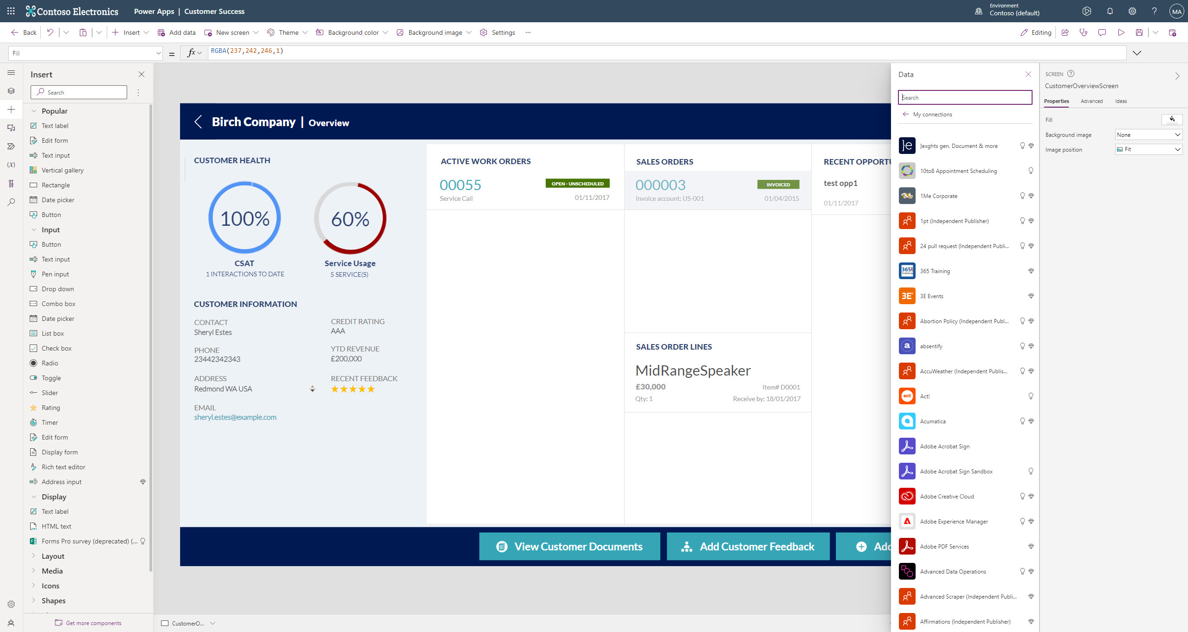The width and height of the screenshot is (1188, 632).
Task: Open the MA account avatar
Action: (x=1176, y=11)
